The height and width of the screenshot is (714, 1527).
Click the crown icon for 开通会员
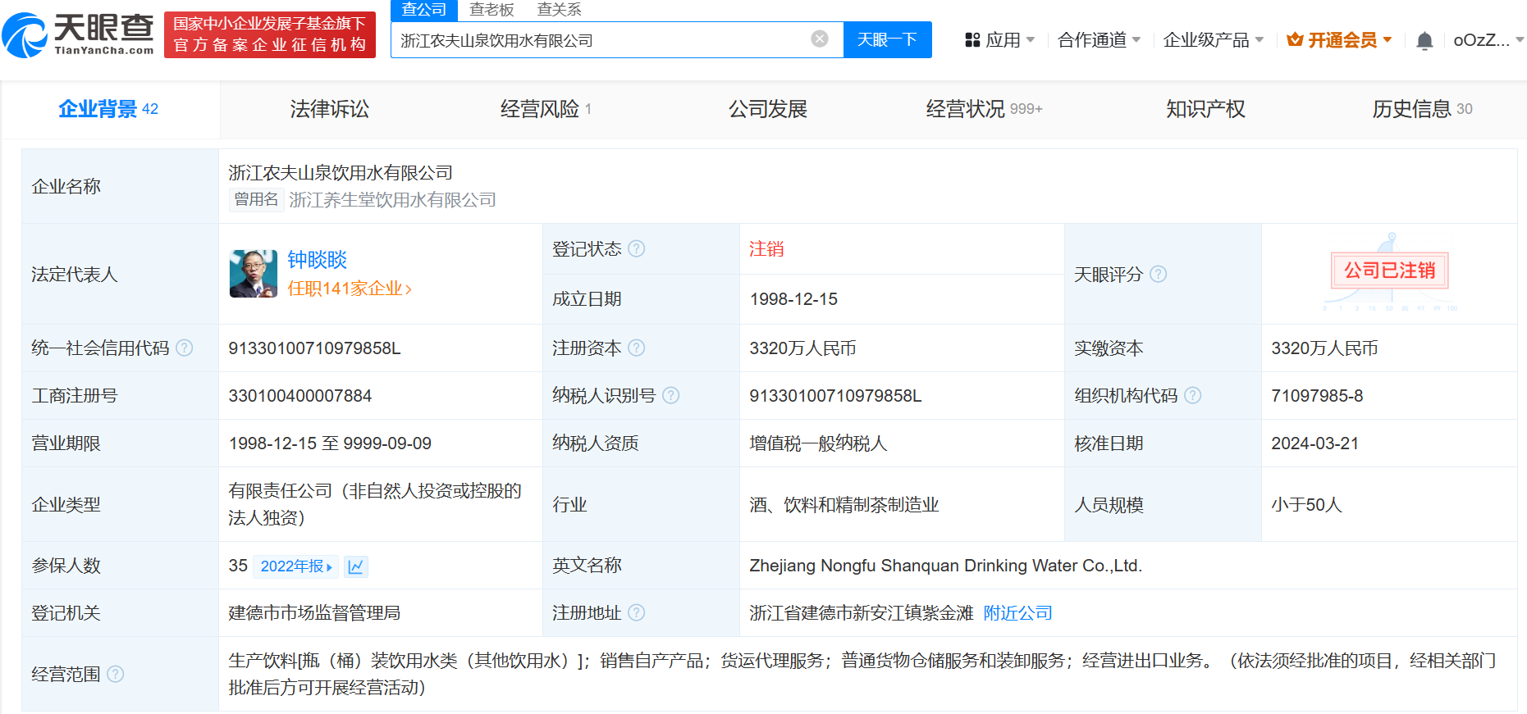pos(1295,39)
